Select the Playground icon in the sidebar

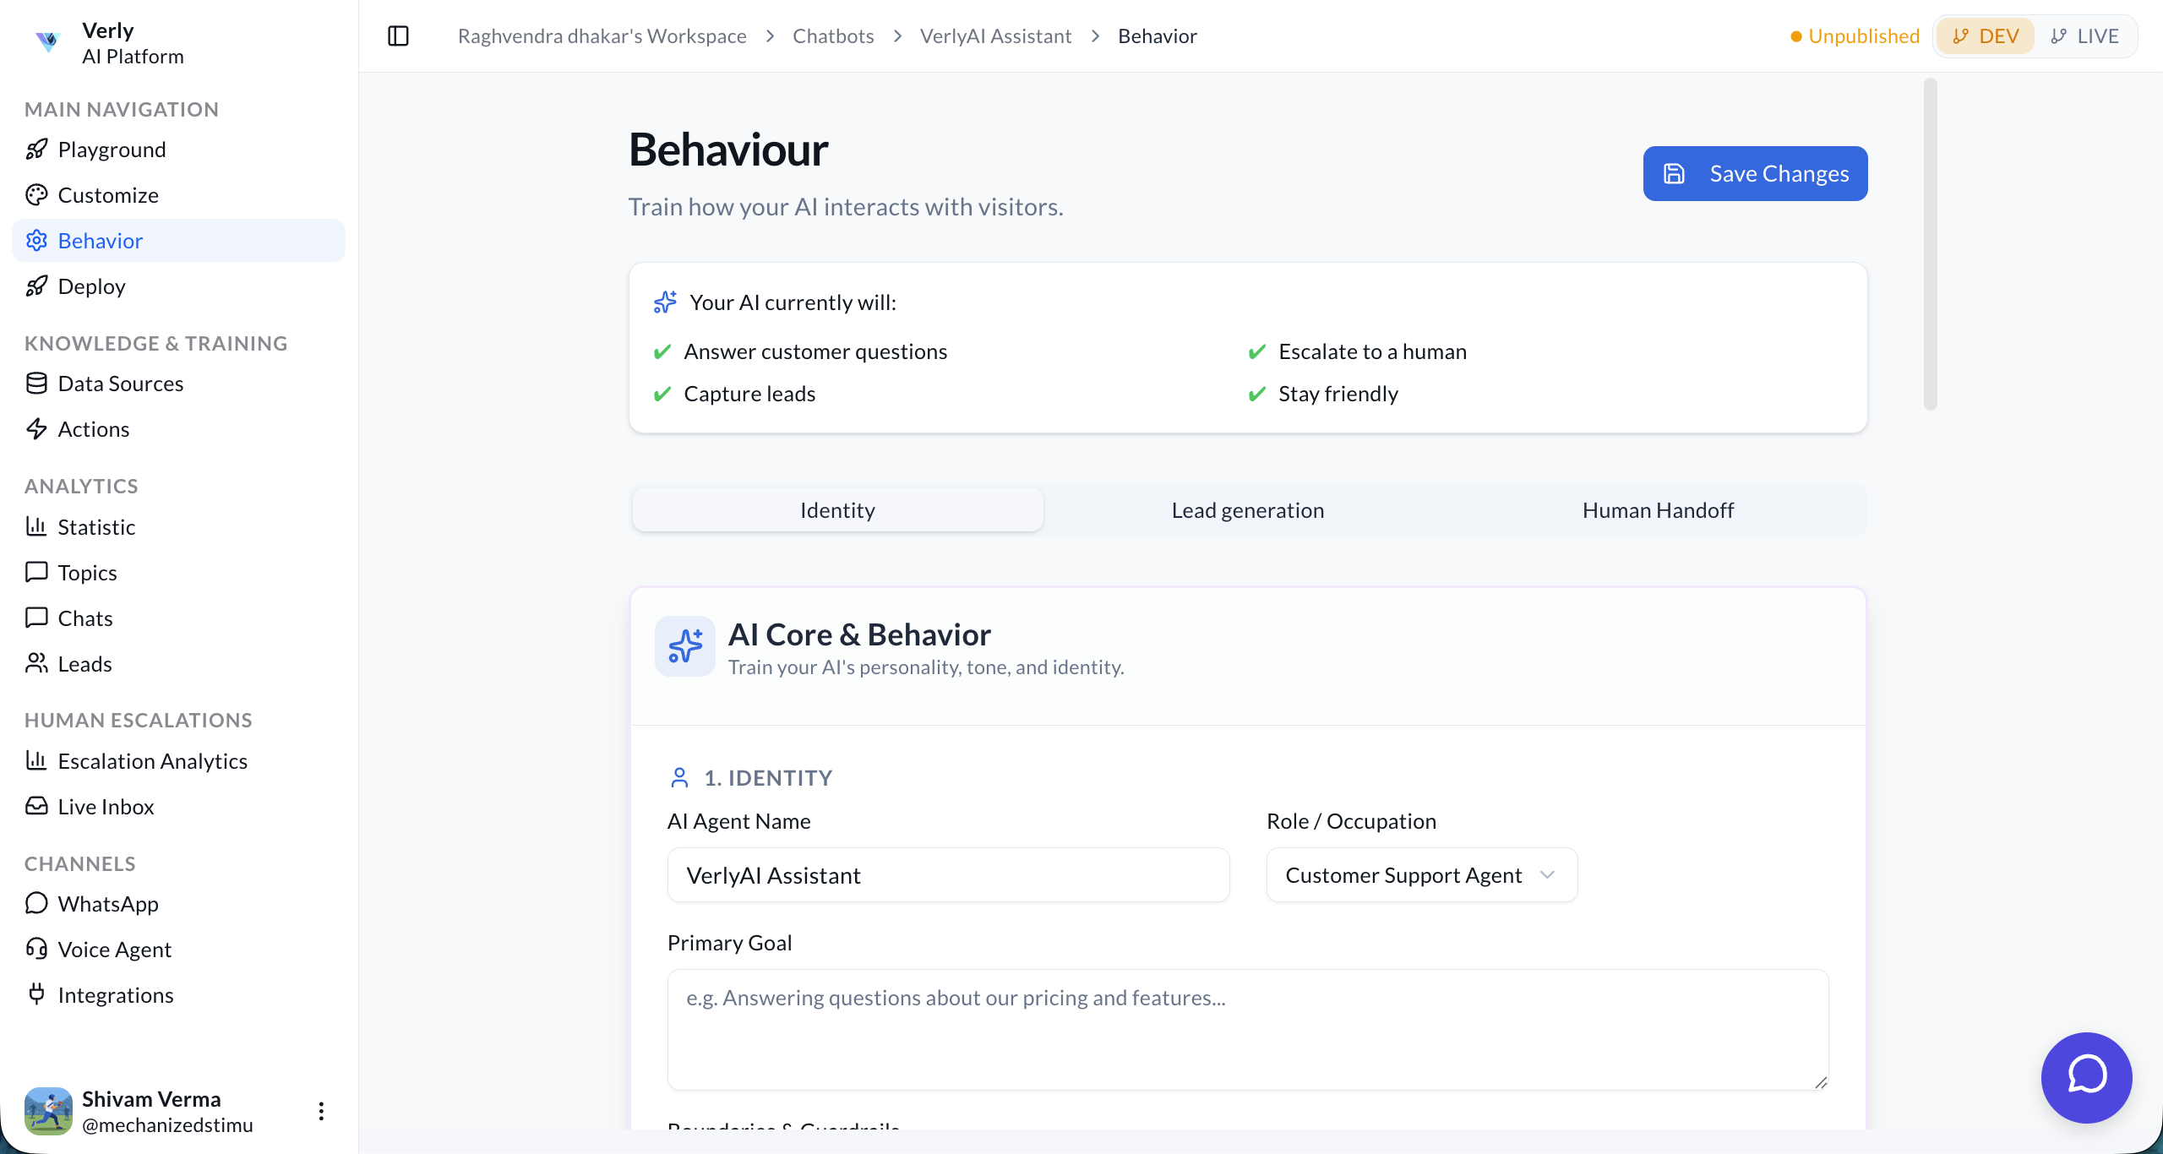[x=37, y=150]
